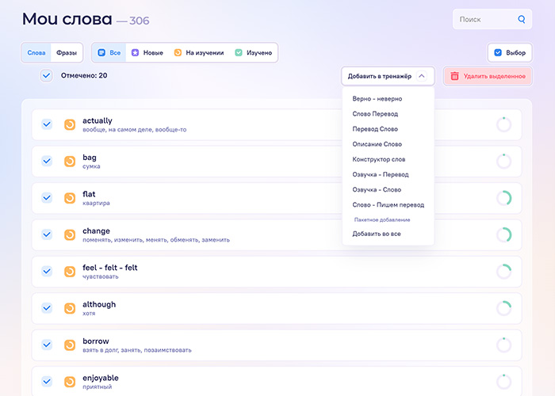The width and height of the screenshot is (555, 396).
Task: Choose Верно - неверно trainer
Action: click(x=377, y=99)
